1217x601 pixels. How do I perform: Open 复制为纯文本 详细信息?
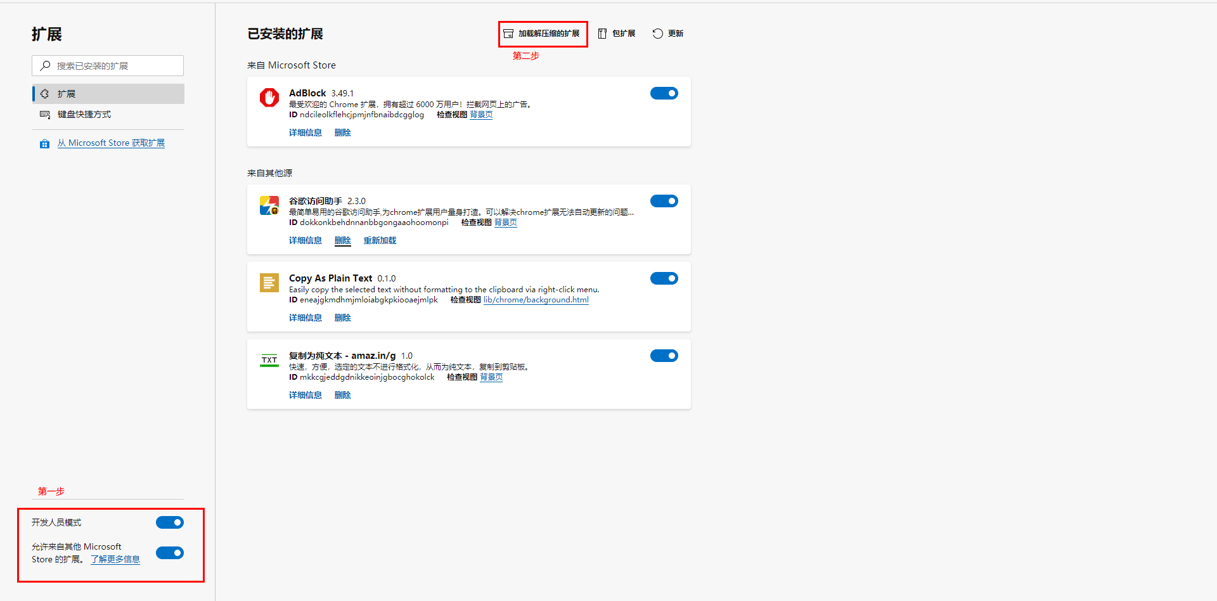click(306, 395)
